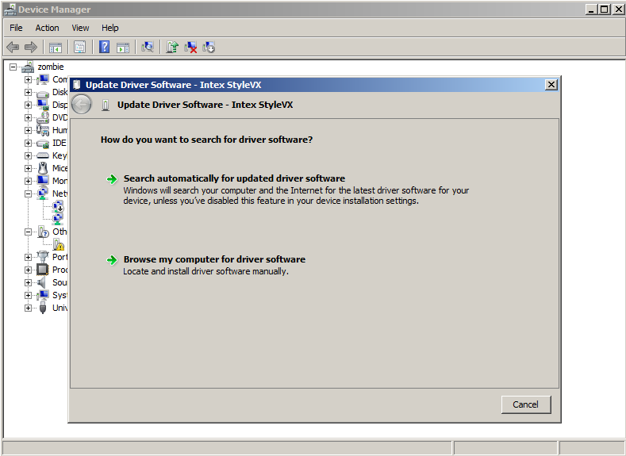This screenshot has height=456, width=626.
Task: Expand the System devices node
Action: point(28,295)
